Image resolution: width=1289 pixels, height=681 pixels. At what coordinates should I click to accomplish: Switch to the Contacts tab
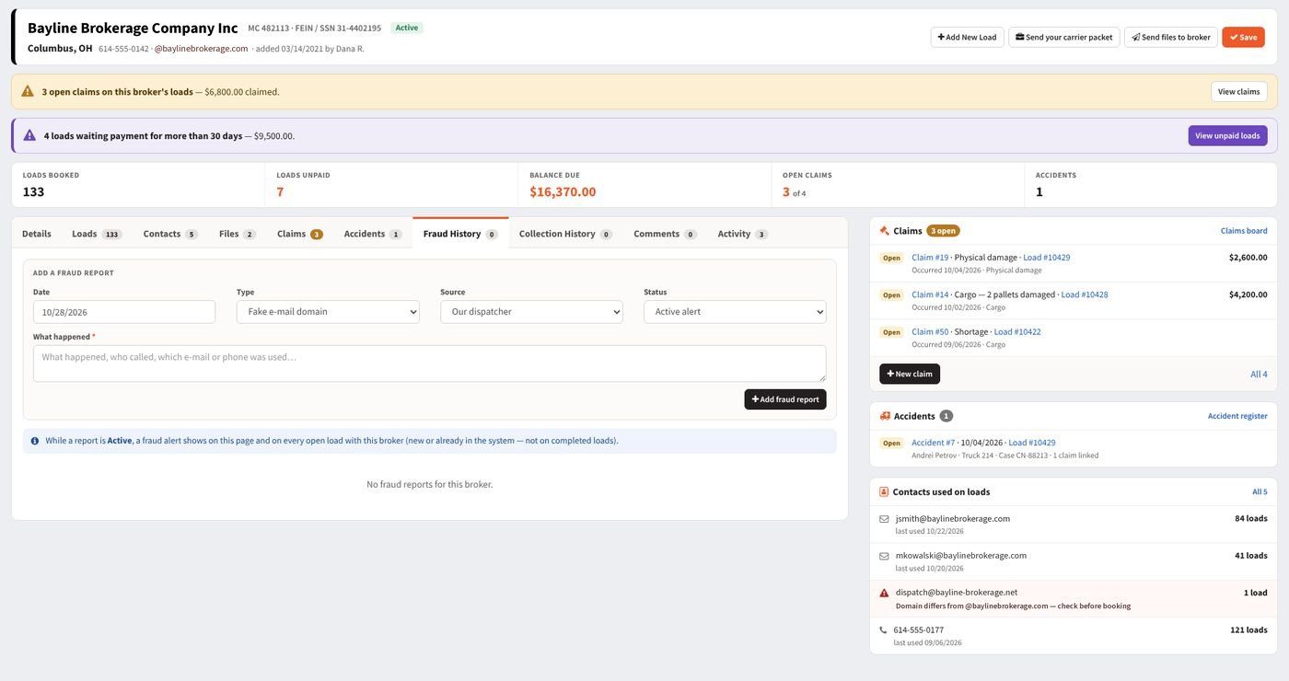(170, 234)
